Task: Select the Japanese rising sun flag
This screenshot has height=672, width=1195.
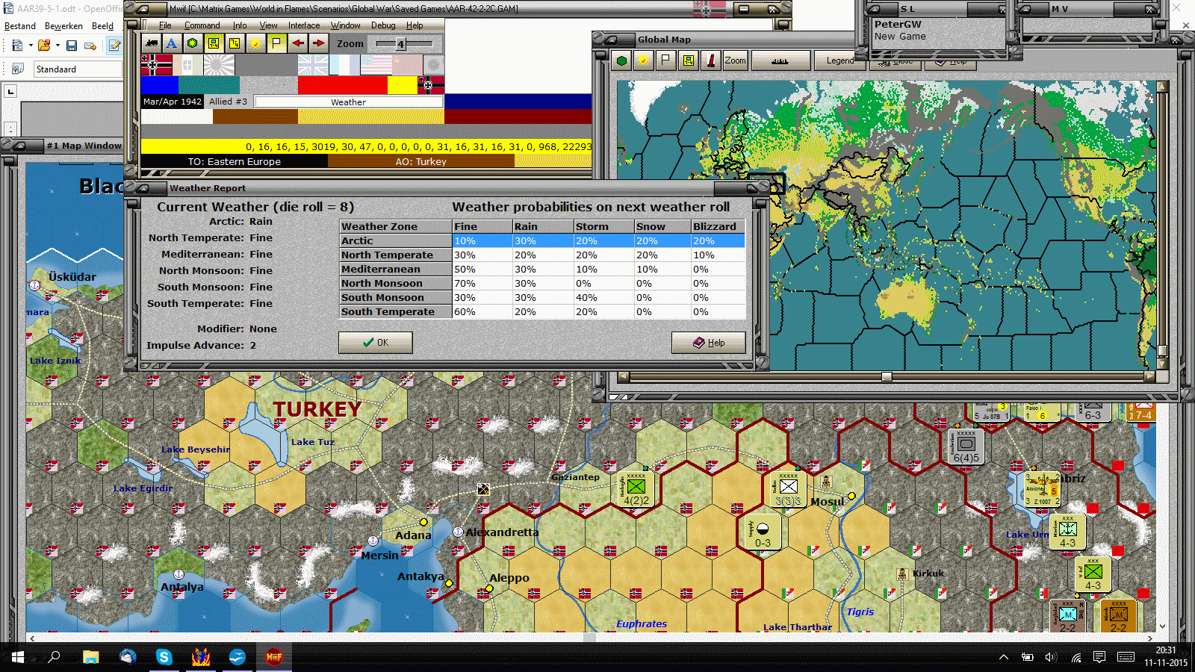Action: 219,65
